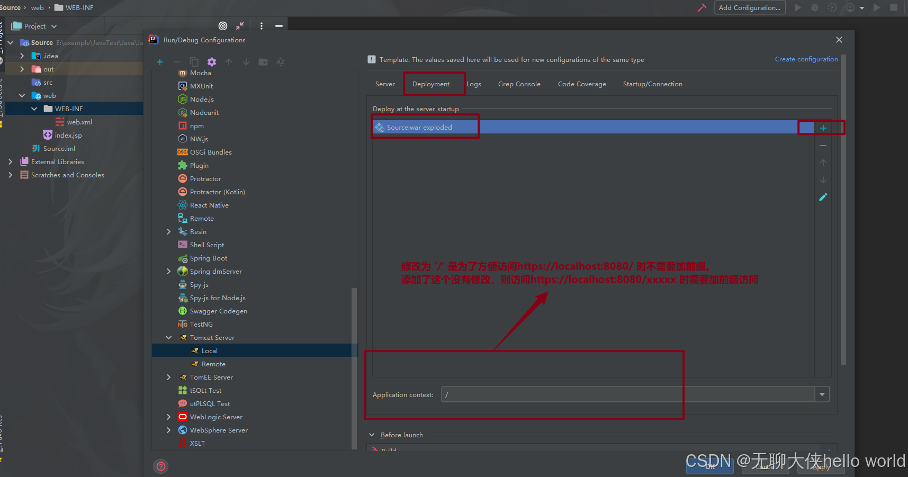Collapse the Tomcat Server node
Viewport: 908px width, 477px height.
[169, 338]
